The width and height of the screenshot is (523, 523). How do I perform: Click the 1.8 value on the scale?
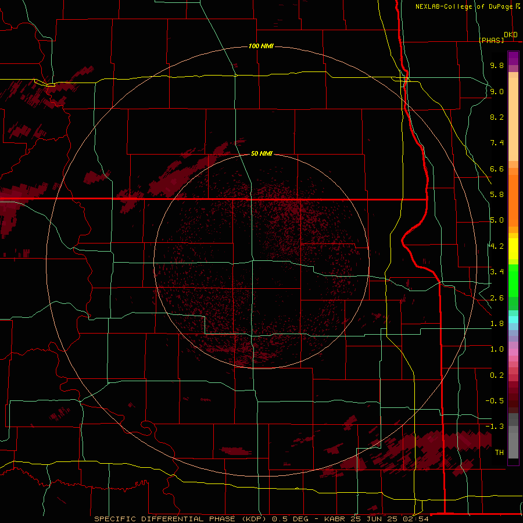497,324
